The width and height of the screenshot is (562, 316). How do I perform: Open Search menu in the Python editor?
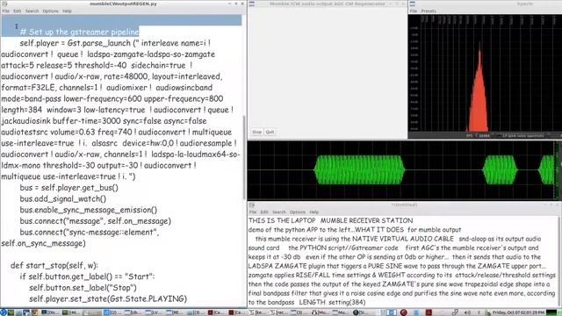coord(32,11)
